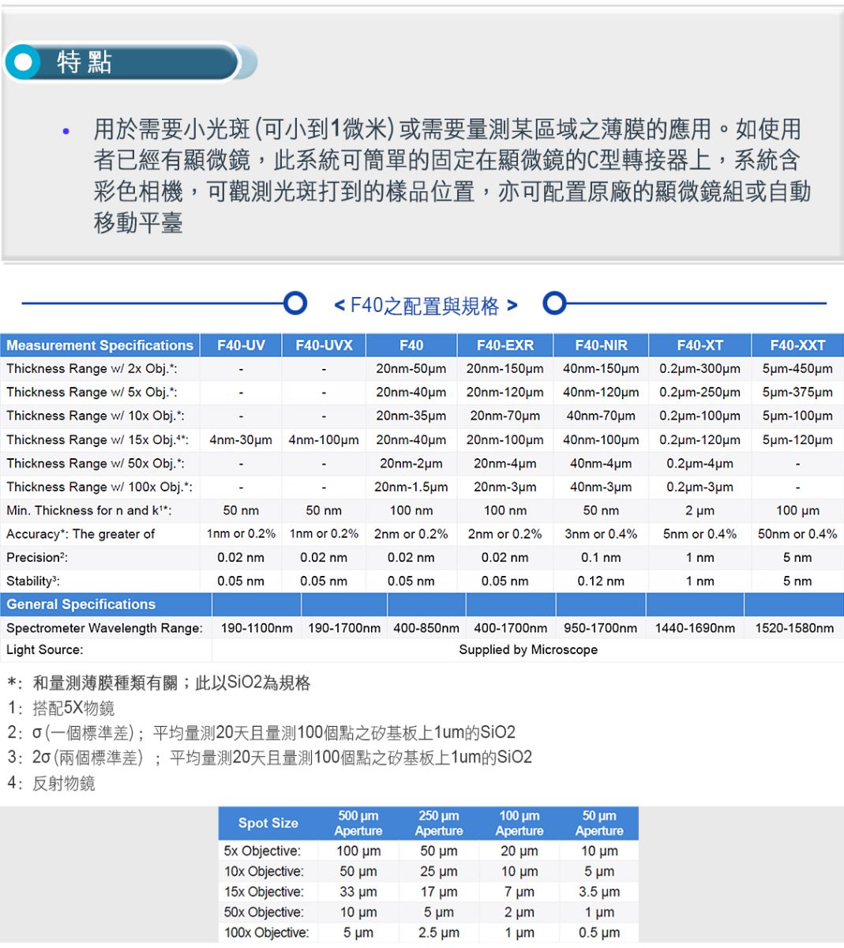844x948 pixels.
Task: Click the 特點 section heading
Action: click(x=84, y=62)
